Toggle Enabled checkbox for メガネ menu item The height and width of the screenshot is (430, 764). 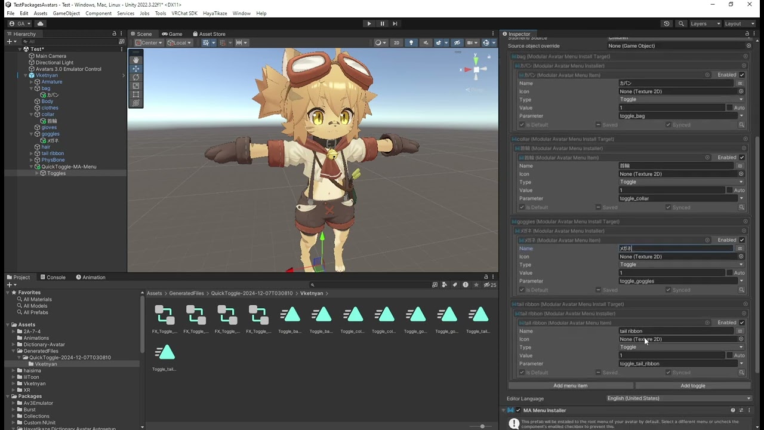pyautogui.click(x=742, y=240)
